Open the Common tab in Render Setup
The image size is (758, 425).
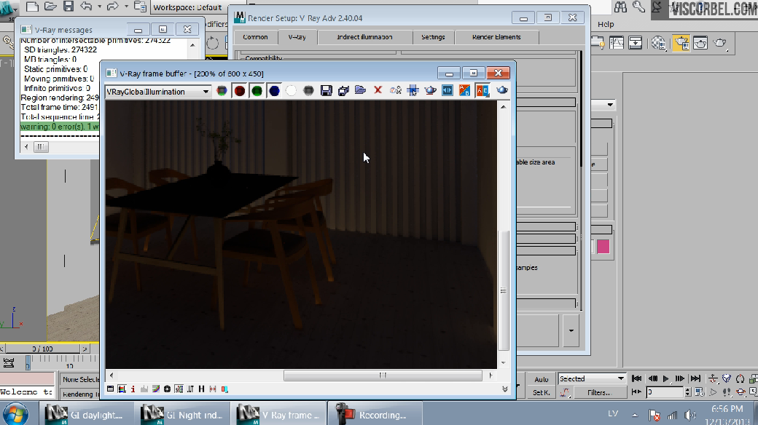tap(255, 37)
